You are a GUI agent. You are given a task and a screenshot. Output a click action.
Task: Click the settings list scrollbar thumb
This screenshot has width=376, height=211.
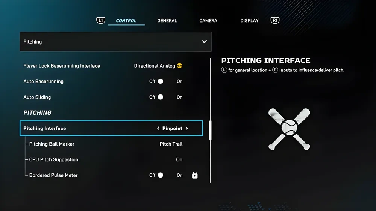tap(210, 130)
